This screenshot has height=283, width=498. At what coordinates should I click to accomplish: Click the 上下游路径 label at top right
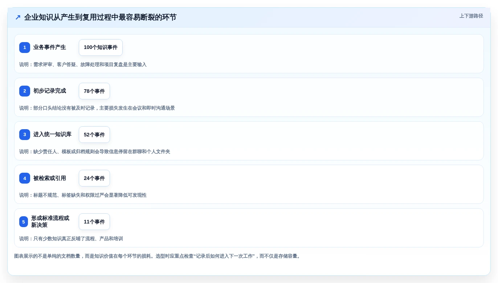point(471,16)
